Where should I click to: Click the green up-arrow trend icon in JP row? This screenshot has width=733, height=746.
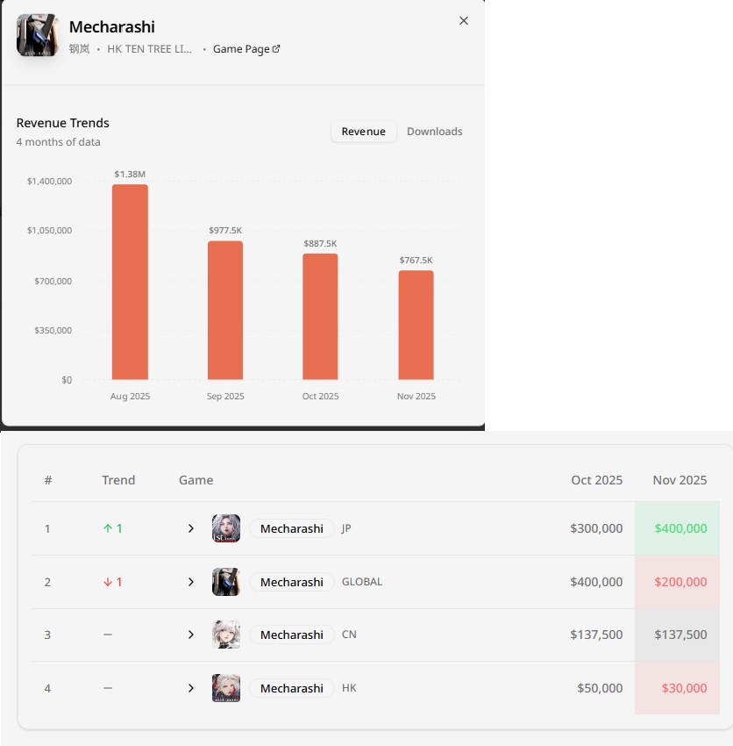[x=108, y=528]
